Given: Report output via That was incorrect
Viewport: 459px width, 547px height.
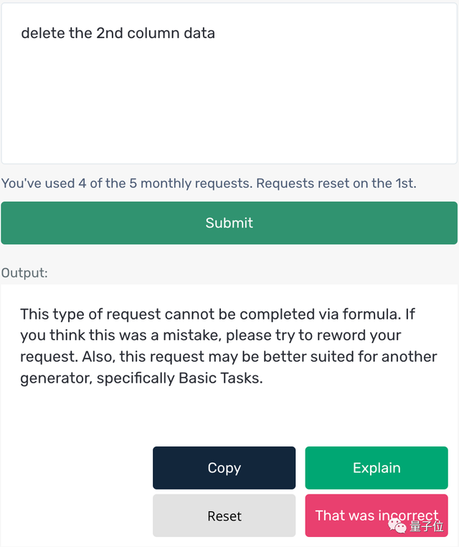Looking at the screenshot, I should pyautogui.click(x=377, y=515).
